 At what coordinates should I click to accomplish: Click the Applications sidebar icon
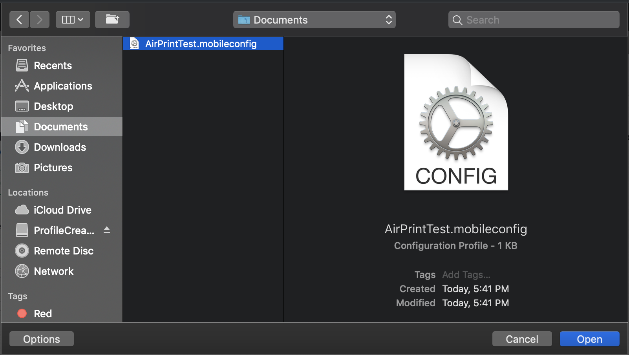point(22,86)
